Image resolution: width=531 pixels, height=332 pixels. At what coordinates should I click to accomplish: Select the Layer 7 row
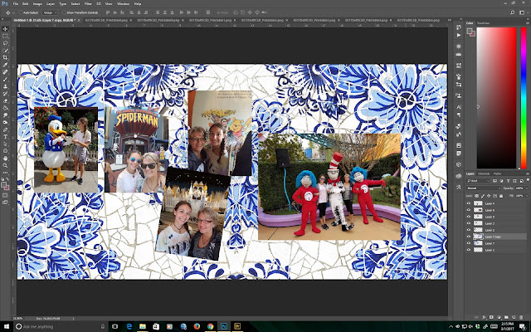coord(496,243)
